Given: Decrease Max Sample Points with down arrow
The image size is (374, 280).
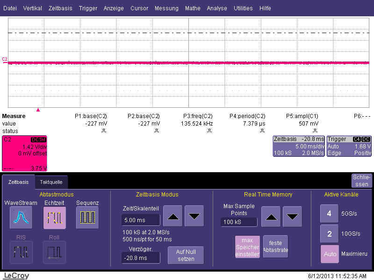Looking at the screenshot, I should pos(292,216).
